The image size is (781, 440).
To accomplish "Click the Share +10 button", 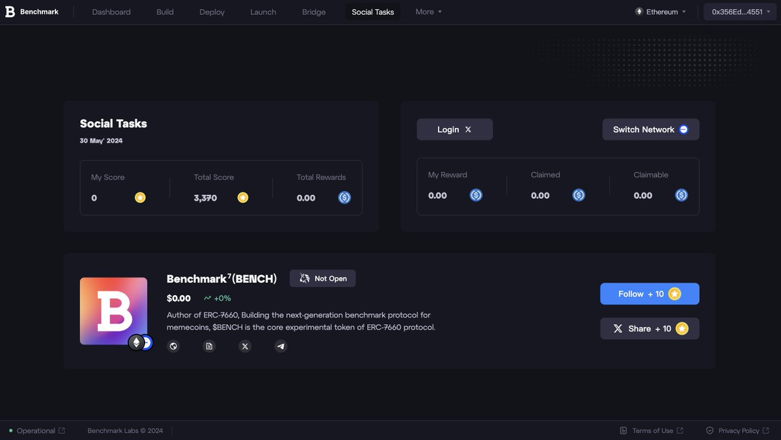I will click(650, 329).
